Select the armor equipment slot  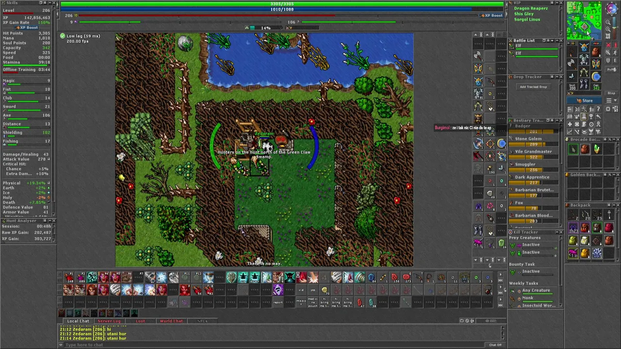pyautogui.click(x=584, y=59)
